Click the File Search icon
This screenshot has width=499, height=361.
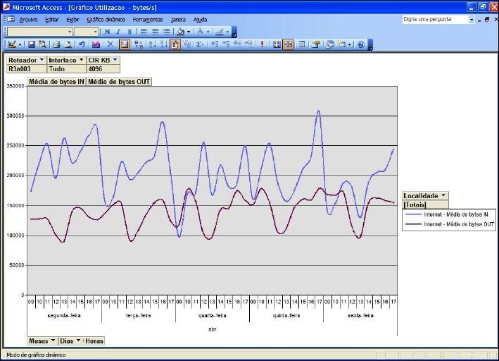click(x=42, y=44)
